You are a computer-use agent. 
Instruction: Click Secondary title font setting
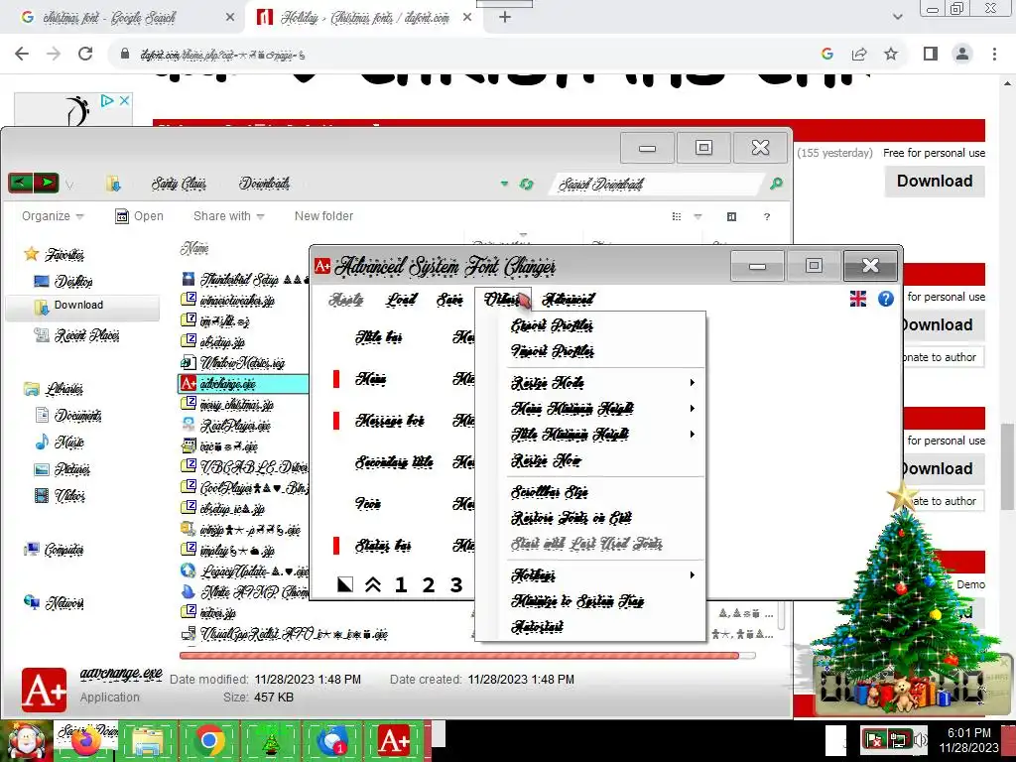pyautogui.click(x=394, y=462)
